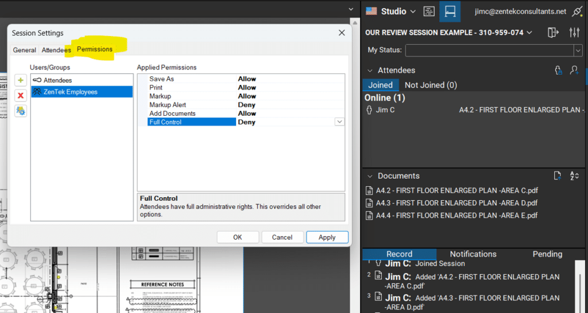The height and width of the screenshot is (313, 588).
Task: Click the Studio Sessions icon
Action: click(450, 11)
